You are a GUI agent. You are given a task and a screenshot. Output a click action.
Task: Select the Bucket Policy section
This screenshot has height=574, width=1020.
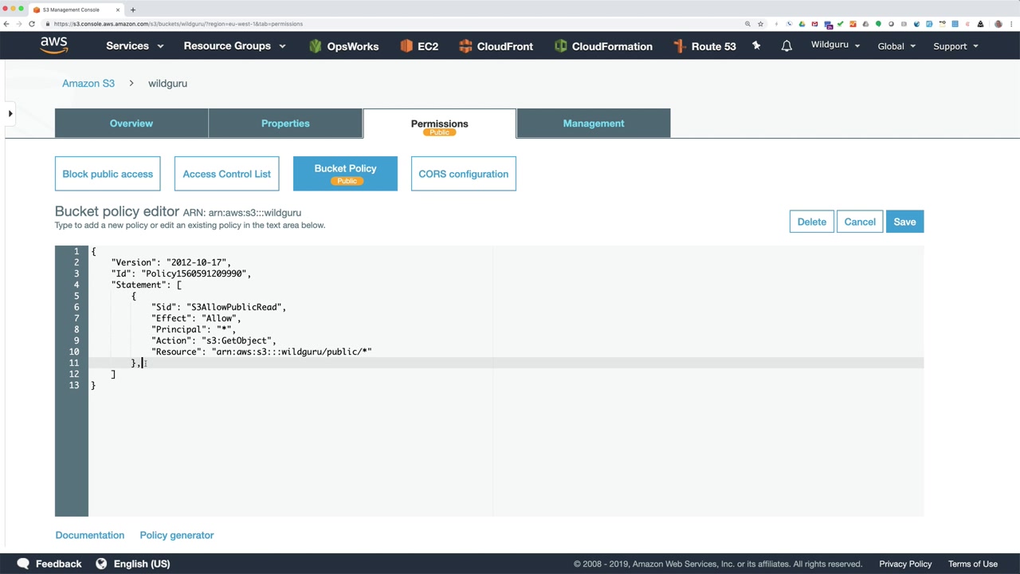point(345,174)
